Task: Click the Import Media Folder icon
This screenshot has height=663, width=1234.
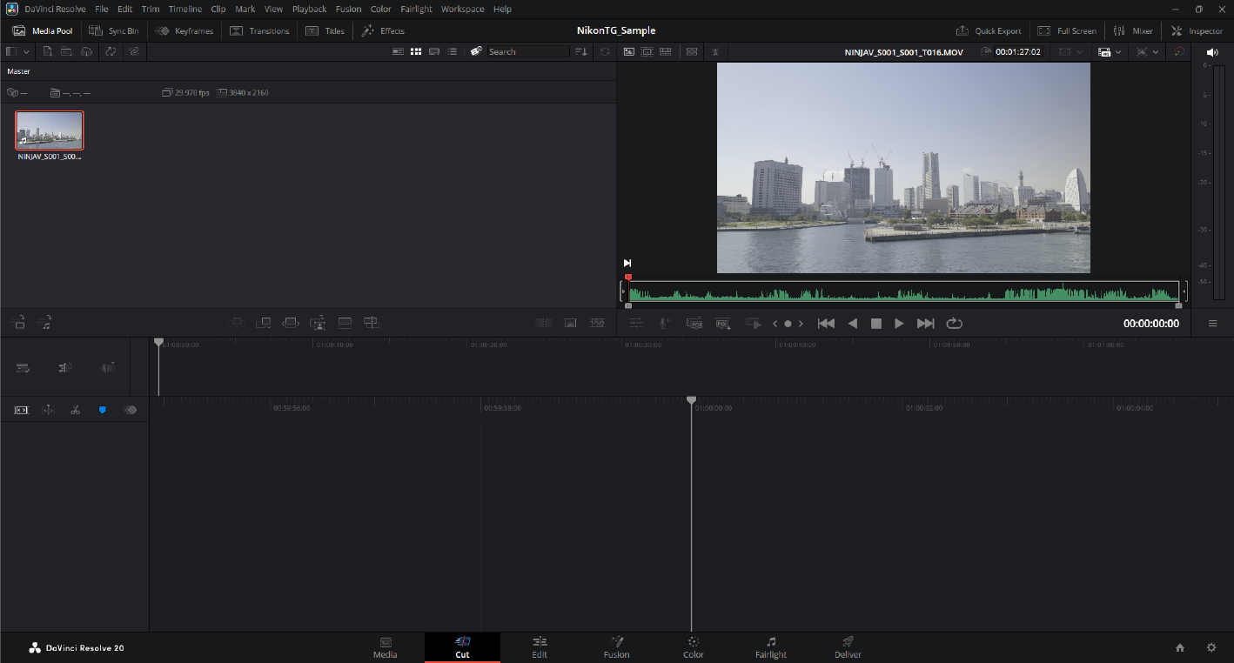Action: [x=67, y=51]
